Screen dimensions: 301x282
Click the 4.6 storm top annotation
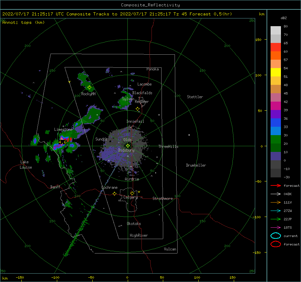[x=63, y=142]
